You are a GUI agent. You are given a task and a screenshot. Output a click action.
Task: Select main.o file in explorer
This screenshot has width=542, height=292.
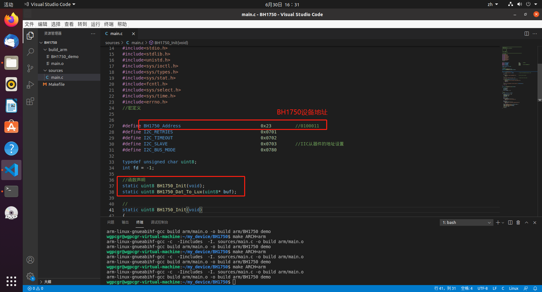pyautogui.click(x=69, y=63)
